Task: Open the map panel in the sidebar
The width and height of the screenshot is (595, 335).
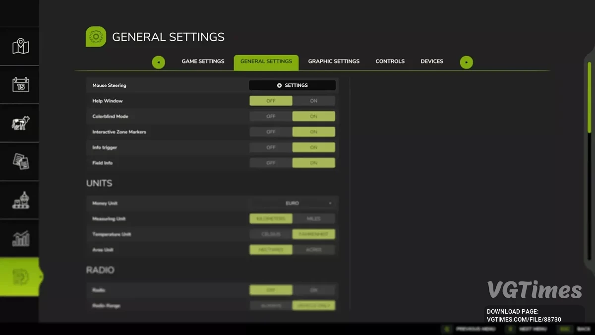Action: point(20,46)
